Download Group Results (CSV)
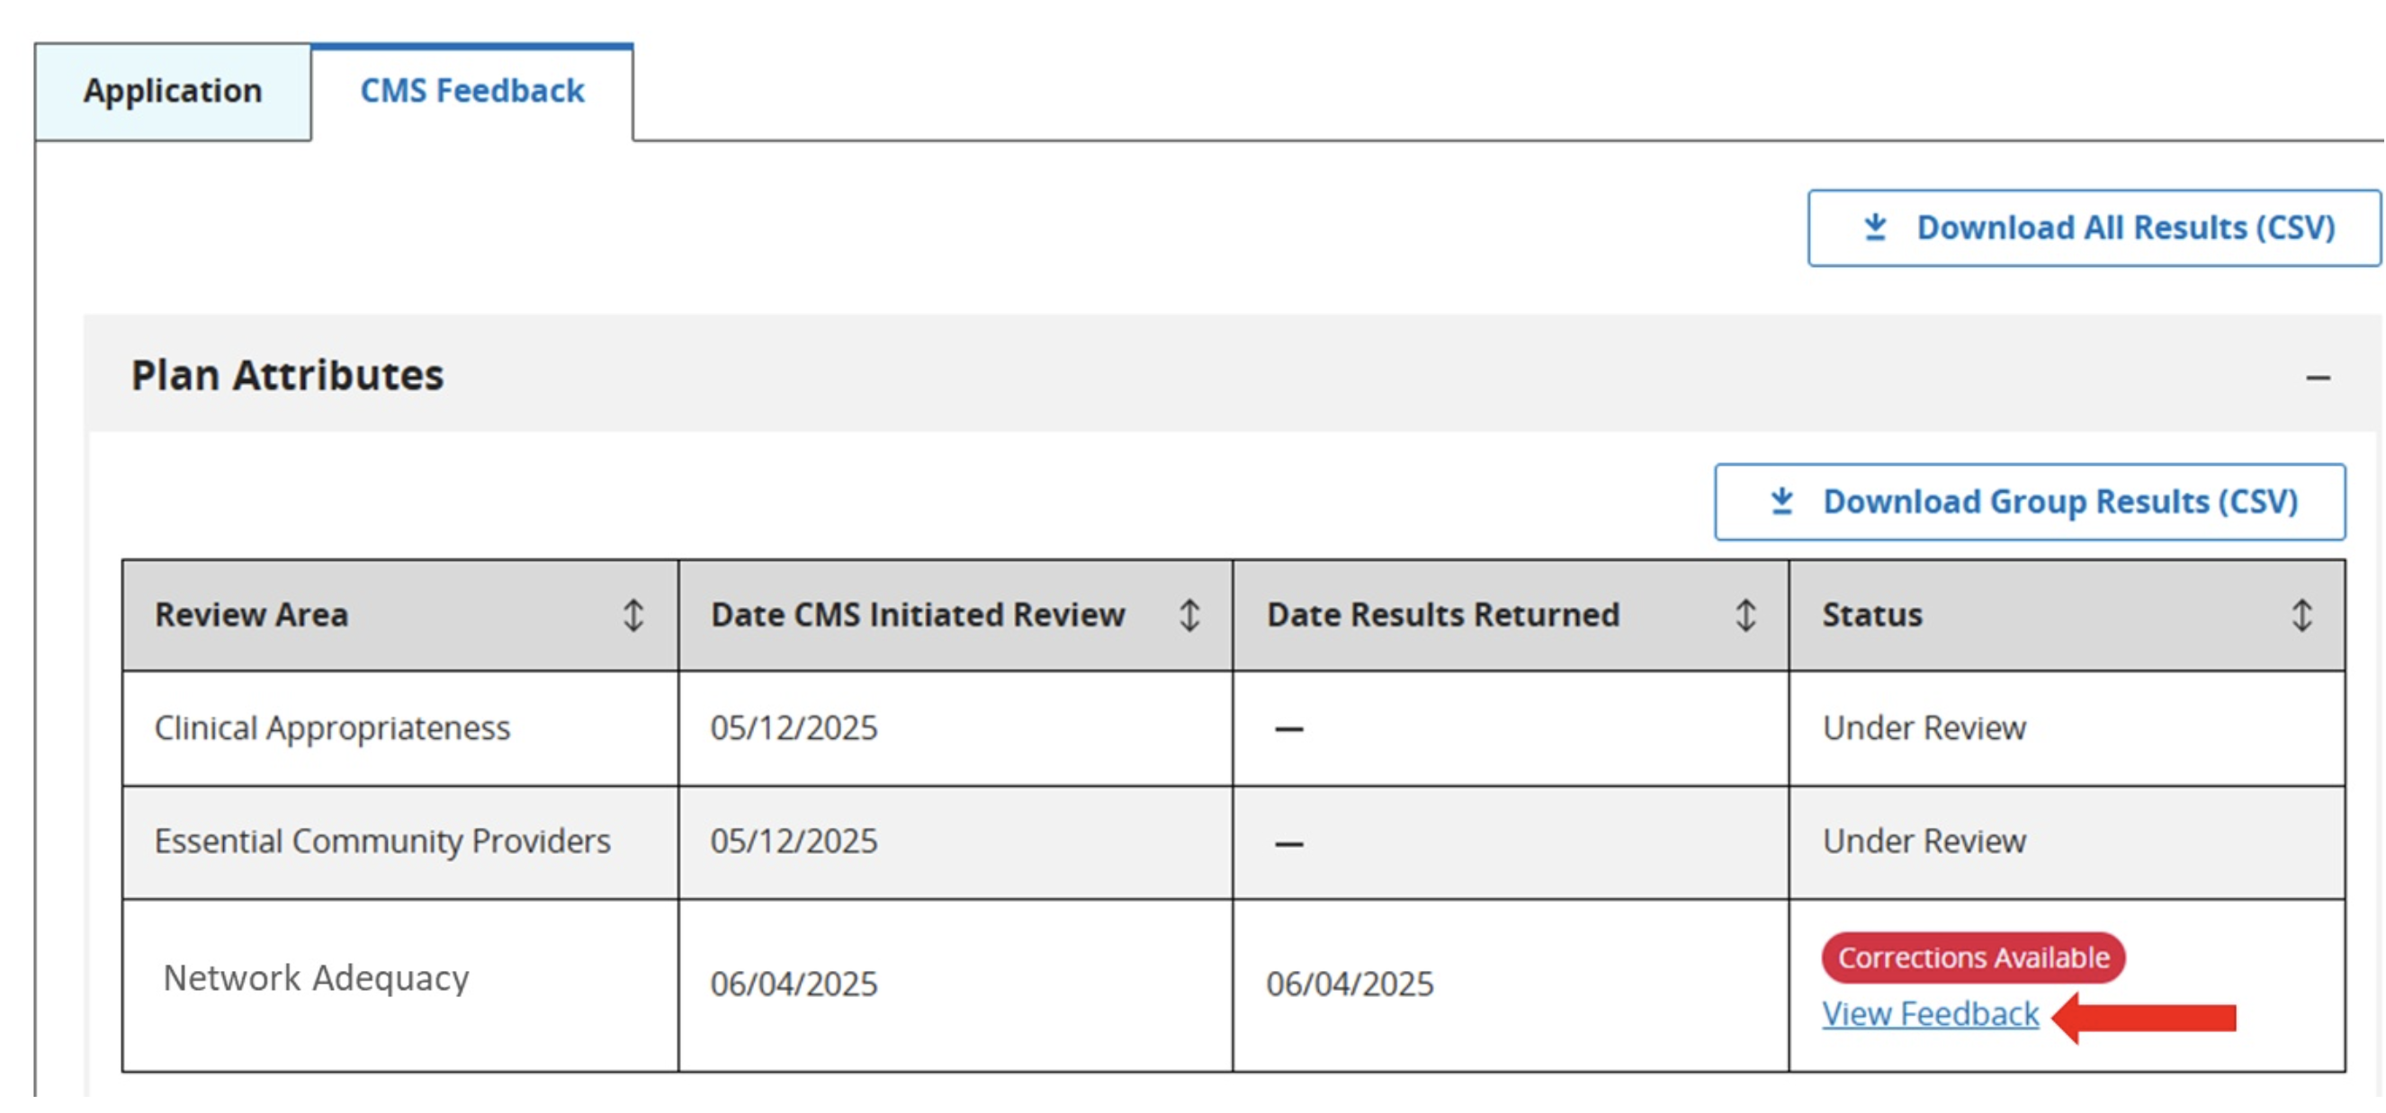 pyautogui.click(x=2030, y=502)
